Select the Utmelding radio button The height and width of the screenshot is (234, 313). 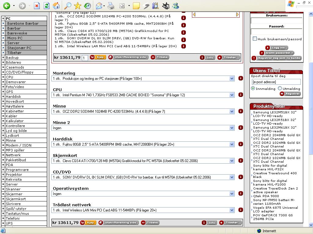point(280,88)
